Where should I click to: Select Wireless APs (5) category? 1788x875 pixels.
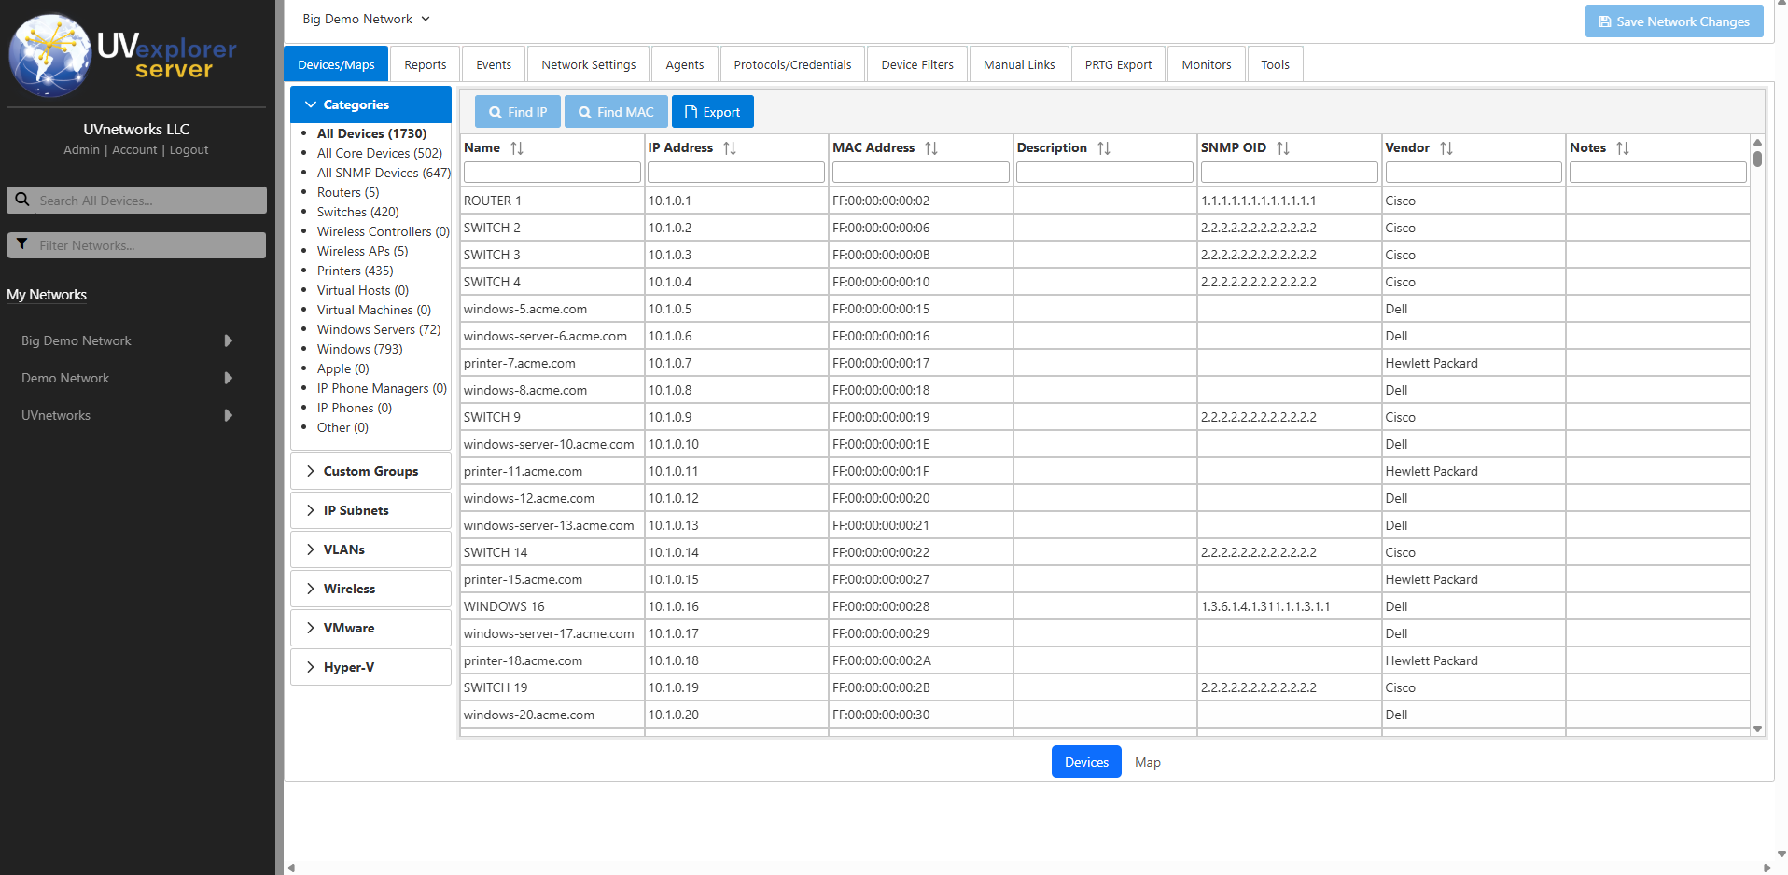coord(363,251)
